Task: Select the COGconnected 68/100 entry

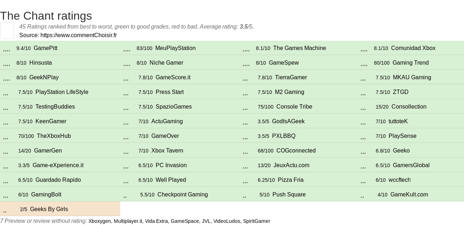Action: pyautogui.click(x=299, y=150)
